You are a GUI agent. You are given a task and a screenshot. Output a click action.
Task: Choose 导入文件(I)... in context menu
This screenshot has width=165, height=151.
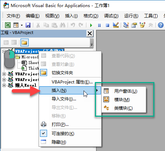point(70,99)
